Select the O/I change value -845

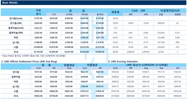point(177,42)
